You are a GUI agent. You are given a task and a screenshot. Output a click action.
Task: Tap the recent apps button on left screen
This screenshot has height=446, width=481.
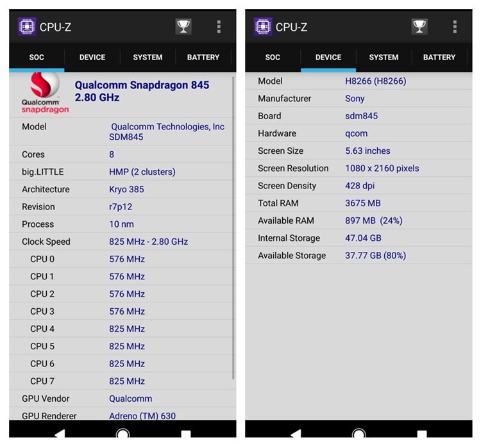click(186, 434)
